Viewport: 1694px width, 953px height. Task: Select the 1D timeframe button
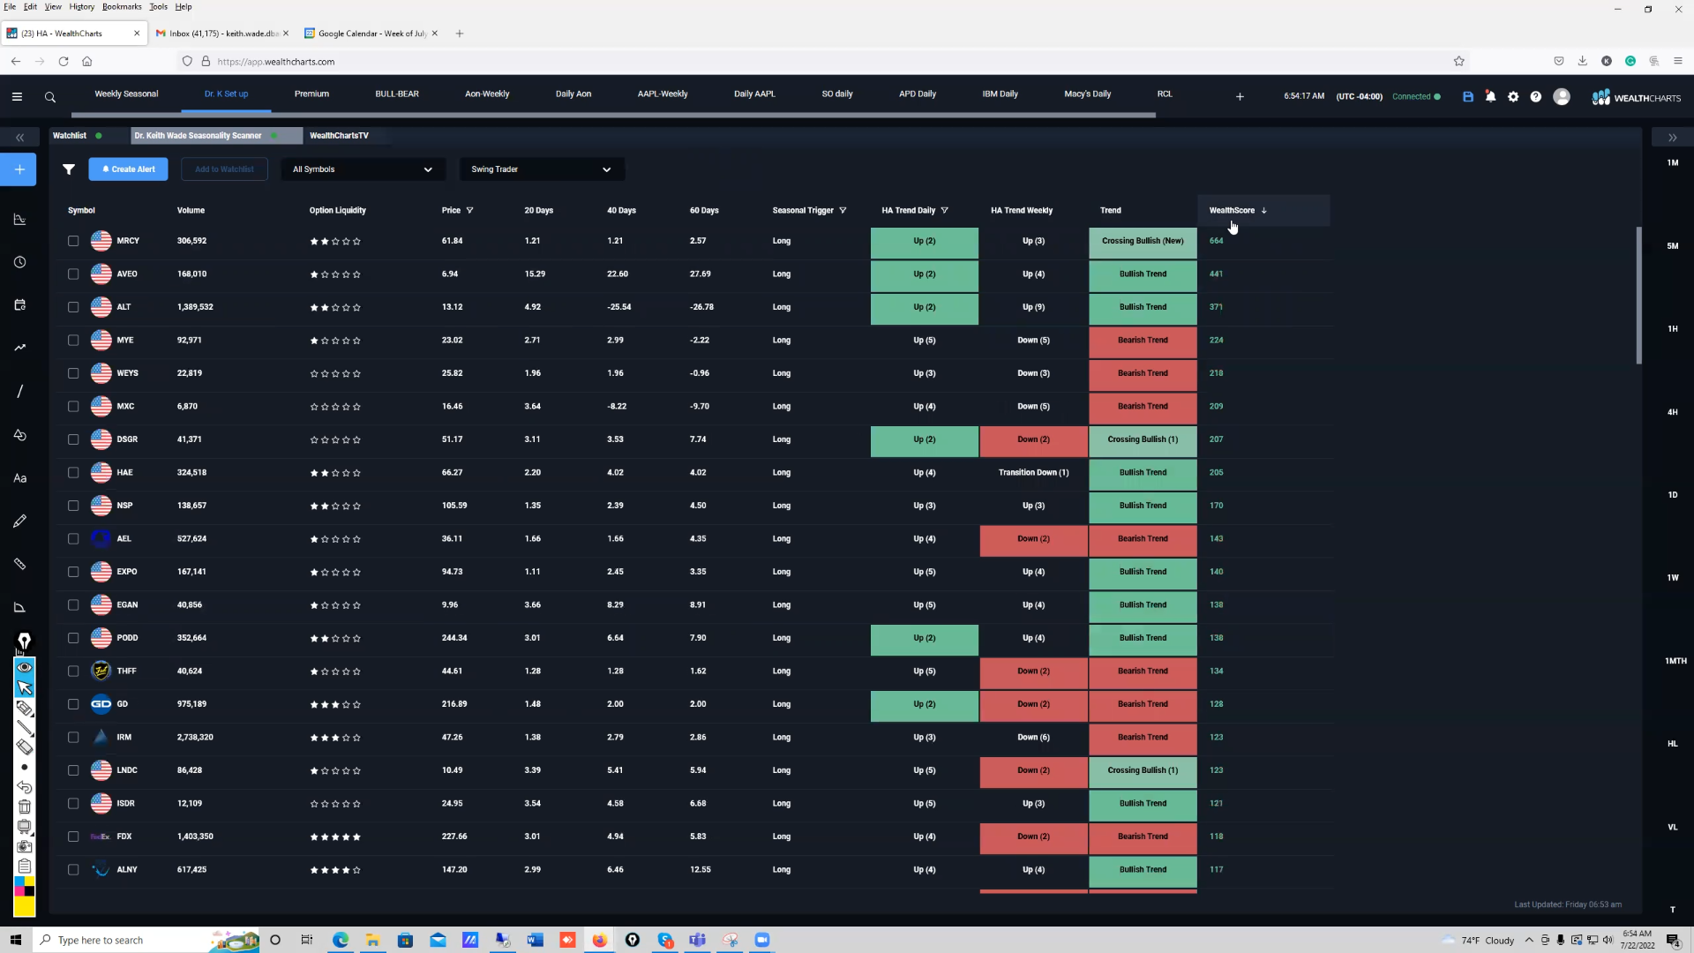[x=1672, y=495]
